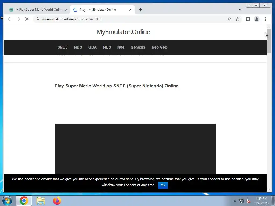Open the GBA menu item
The image size is (275, 206).
92,47
